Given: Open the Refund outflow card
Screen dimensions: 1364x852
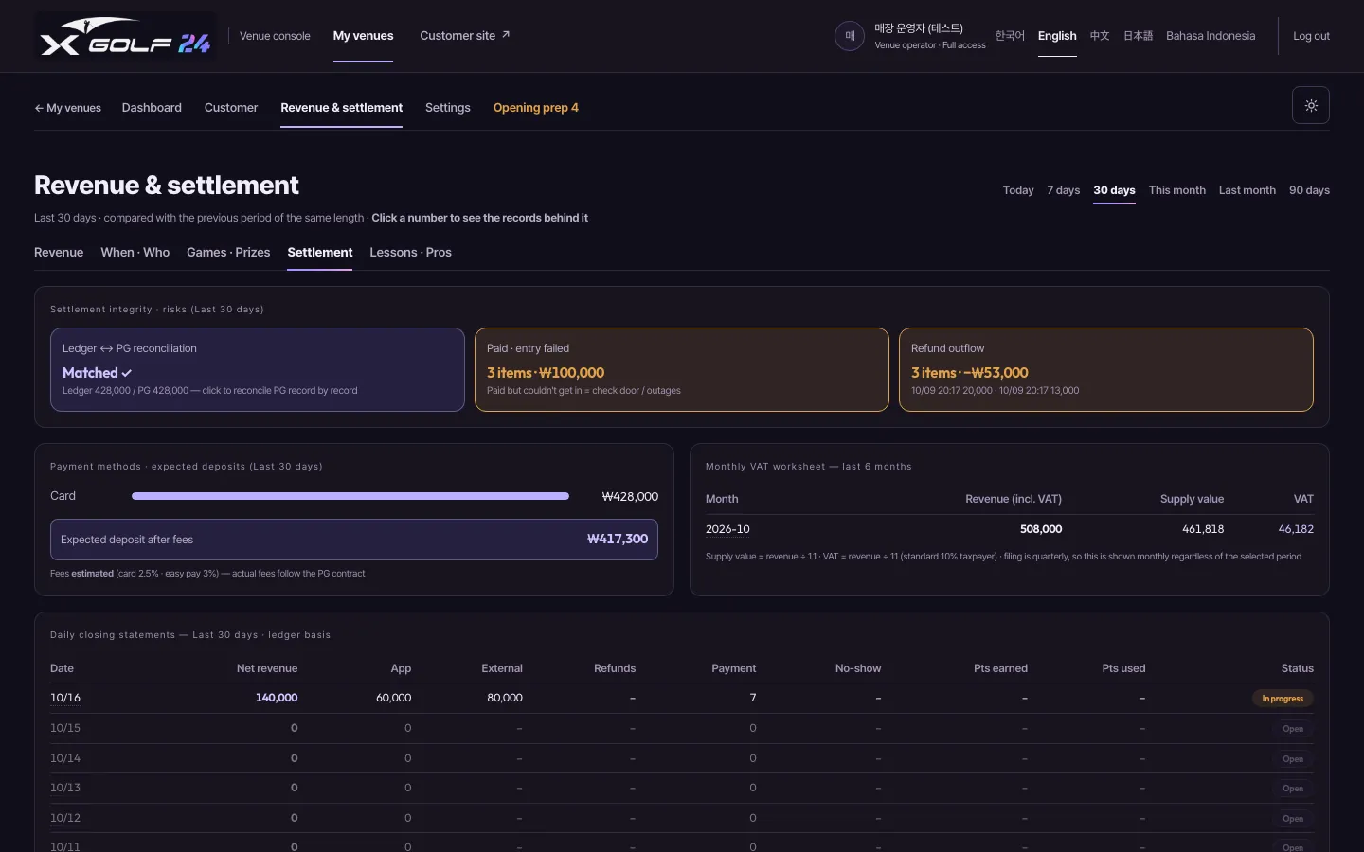Looking at the screenshot, I should tap(1106, 370).
